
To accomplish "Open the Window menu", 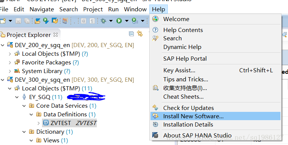I will [x=135, y=9].
